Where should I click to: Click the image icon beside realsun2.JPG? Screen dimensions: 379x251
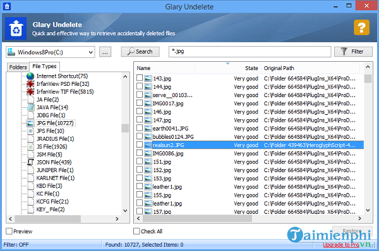click(148, 145)
